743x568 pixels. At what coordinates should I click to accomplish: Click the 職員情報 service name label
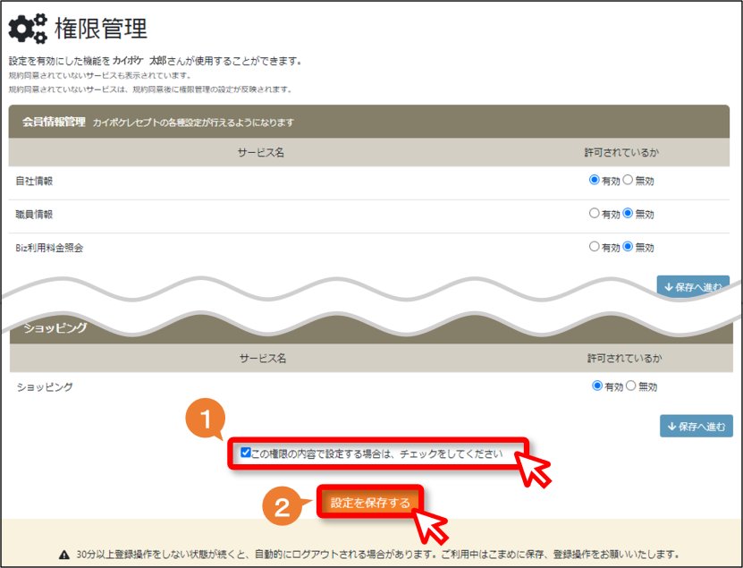click(34, 215)
